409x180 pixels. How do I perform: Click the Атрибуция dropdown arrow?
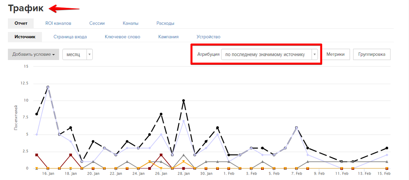click(315, 54)
